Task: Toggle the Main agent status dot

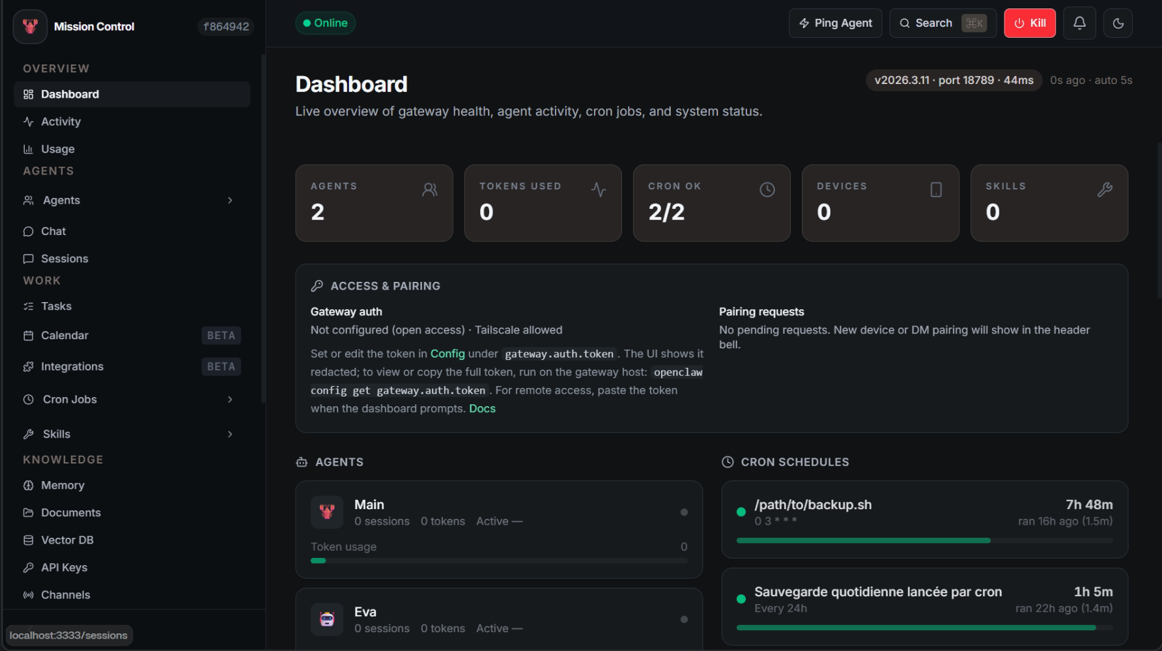Action: point(684,512)
